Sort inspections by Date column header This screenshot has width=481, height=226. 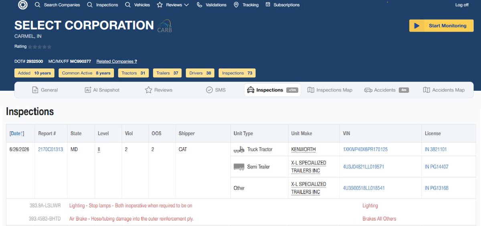17,133
